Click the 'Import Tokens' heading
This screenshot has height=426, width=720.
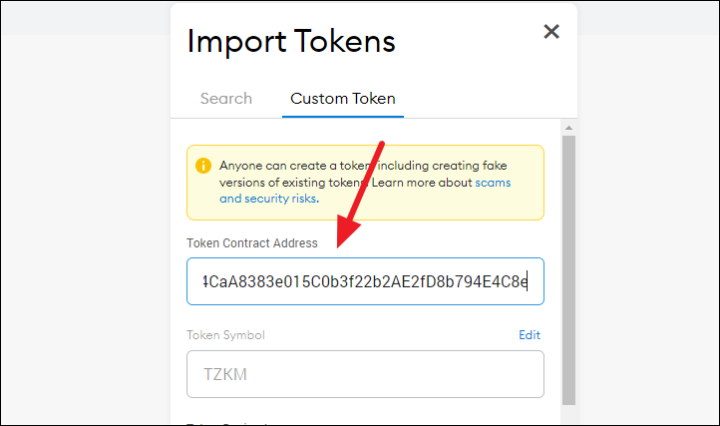pos(291,42)
